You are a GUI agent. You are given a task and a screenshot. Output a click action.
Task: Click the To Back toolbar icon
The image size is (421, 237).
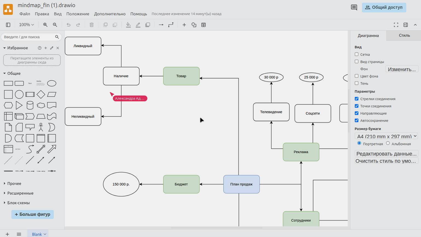[x=115, y=25]
